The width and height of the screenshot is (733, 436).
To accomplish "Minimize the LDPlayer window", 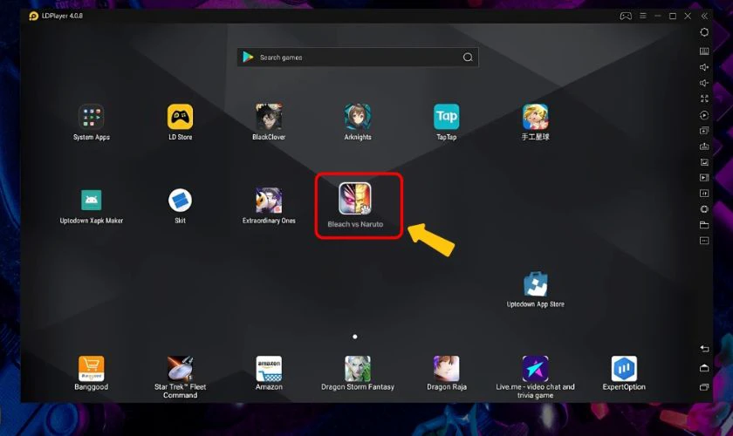I will pyautogui.click(x=658, y=16).
